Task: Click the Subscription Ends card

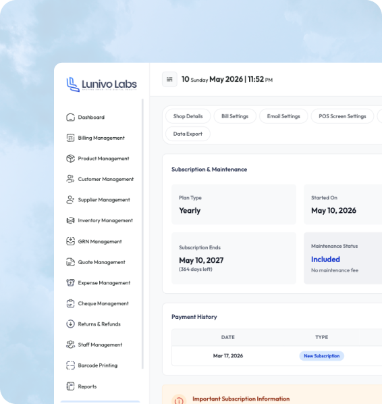Action: pyautogui.click(x=234, y=258)
